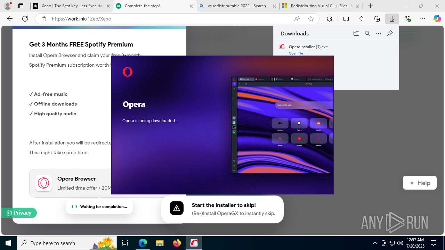Toggle the Downloads toolbar button
Image resolution: width=445 pixels, height=250 pixels.
tap(392, 19)
